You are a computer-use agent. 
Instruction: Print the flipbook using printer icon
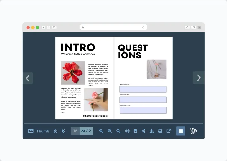(x=160, y=131)
